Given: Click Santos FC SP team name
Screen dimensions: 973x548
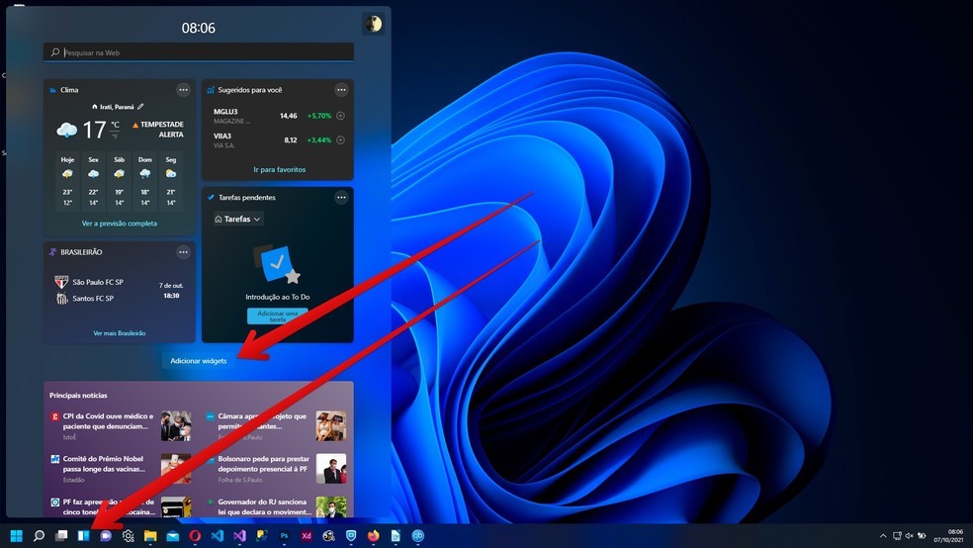Looking at the screenshot, I should point(93,299).
